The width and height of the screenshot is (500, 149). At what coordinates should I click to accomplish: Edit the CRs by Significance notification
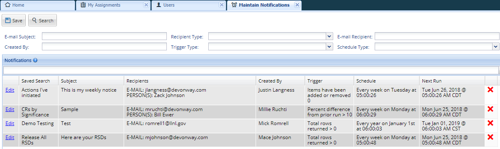pyautogui.click(x=10, y=109)
